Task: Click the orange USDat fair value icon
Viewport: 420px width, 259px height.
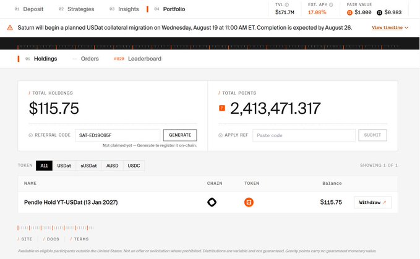Action: [349, 12]
